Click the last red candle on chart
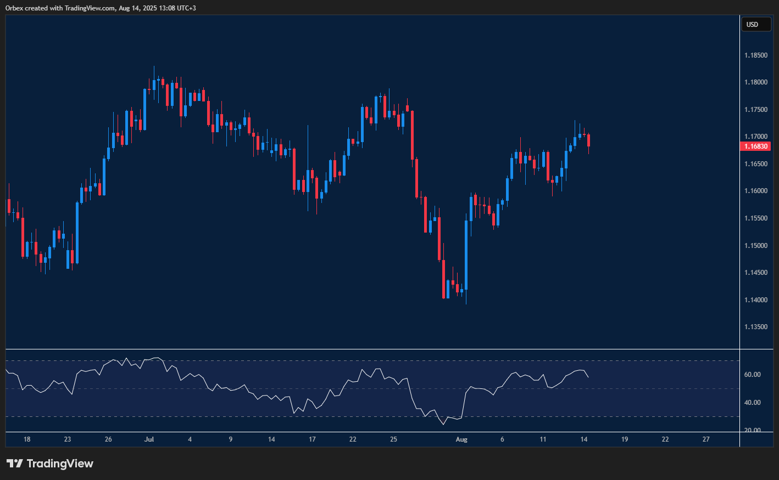 [x=588, y=140]
